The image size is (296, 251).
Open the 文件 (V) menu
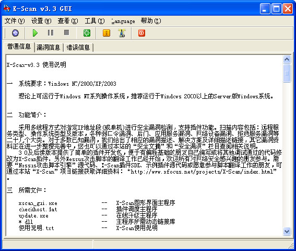click(x=15, y=21)
